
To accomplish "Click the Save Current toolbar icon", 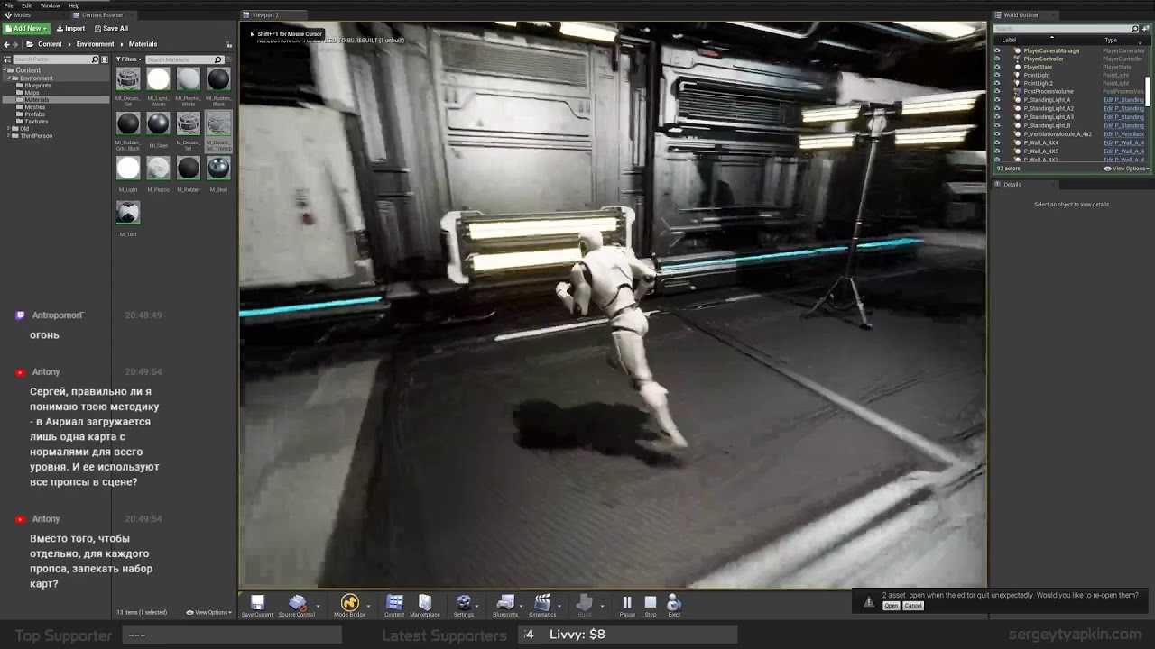I will tap(257, 605).
